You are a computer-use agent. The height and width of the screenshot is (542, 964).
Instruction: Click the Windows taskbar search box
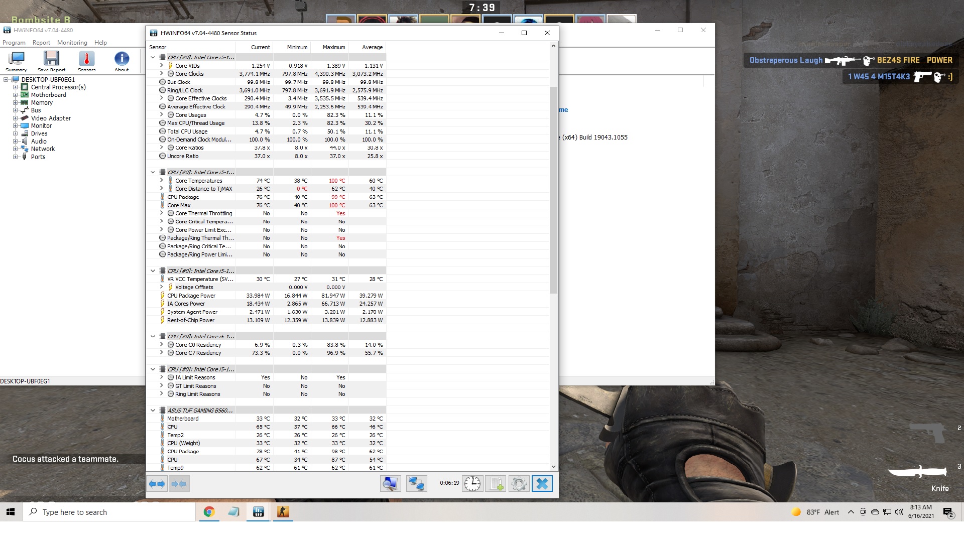click(109, 512)
